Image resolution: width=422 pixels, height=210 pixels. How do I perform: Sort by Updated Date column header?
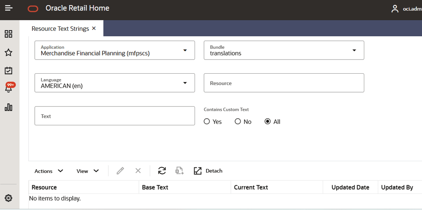tap(350, 187)
